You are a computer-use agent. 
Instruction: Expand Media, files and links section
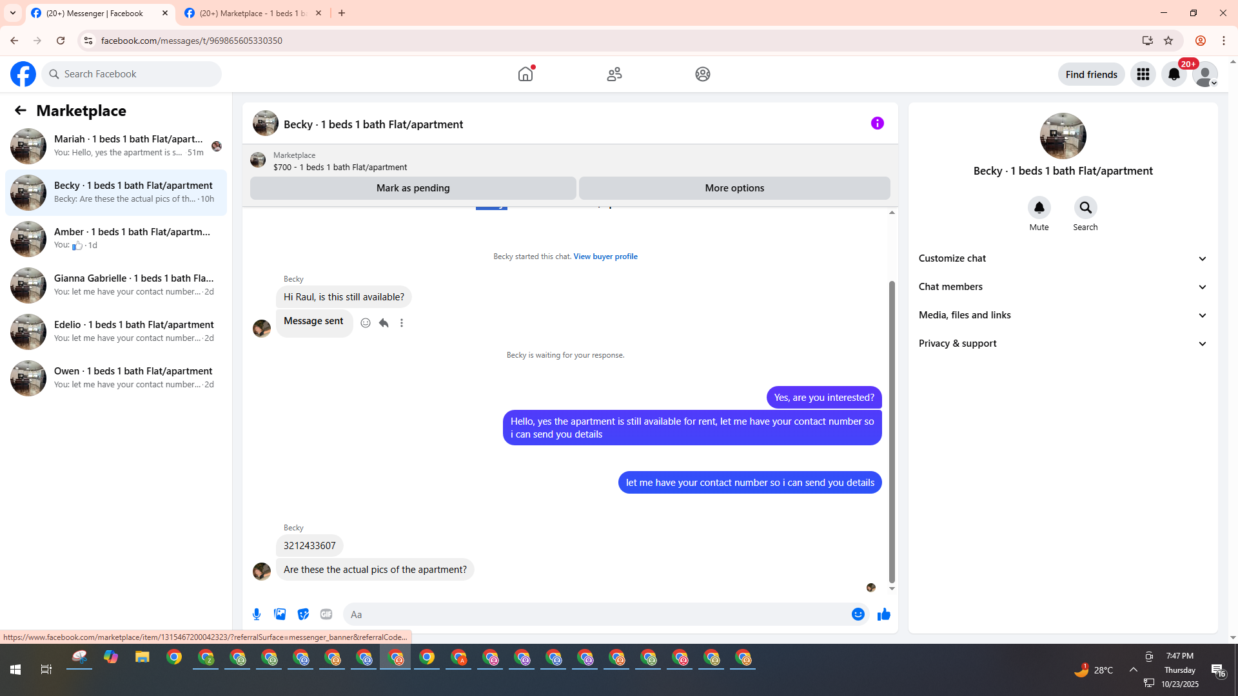coord(1063,315)
